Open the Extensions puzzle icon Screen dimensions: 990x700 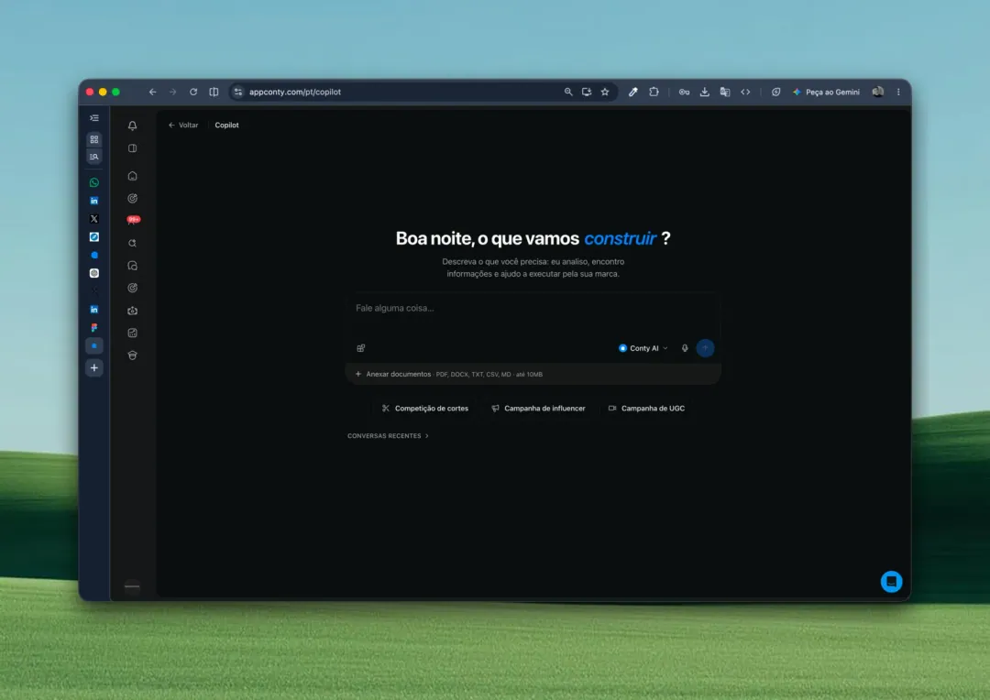pos(654,93)
